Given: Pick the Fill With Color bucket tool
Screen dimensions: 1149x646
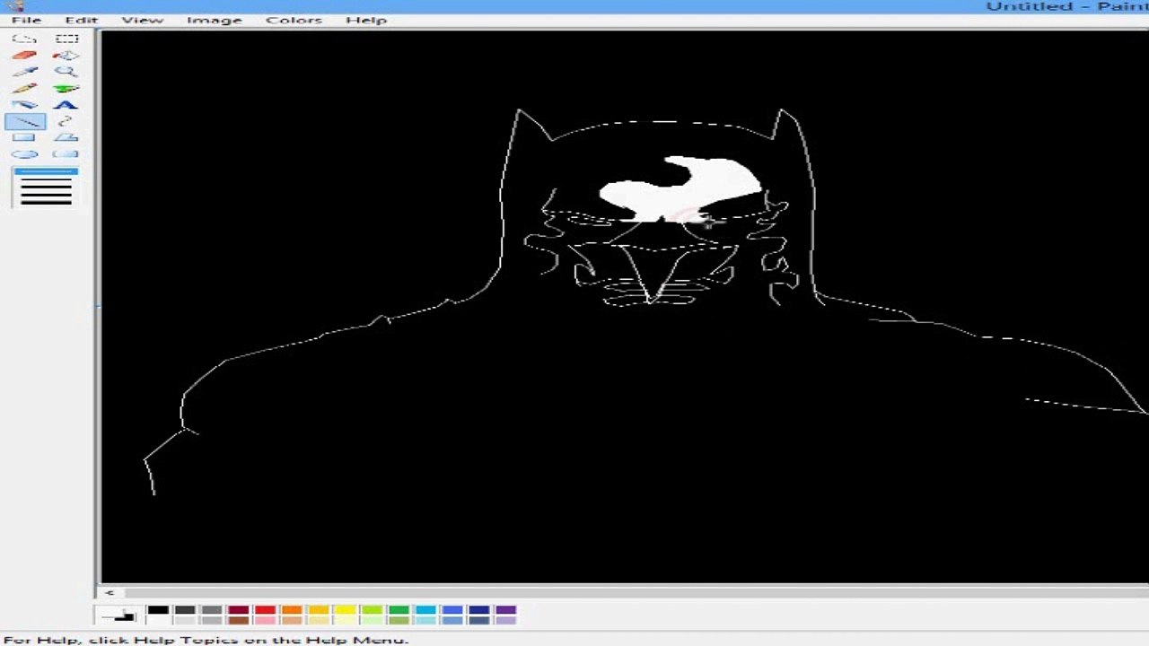Looking at the screenshot, I should [x=66, y=56].
